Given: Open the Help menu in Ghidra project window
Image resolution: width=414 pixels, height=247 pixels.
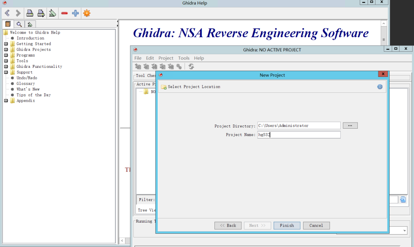Looking at the screenshot, I should pyautogui.click(x=199, y=58).
